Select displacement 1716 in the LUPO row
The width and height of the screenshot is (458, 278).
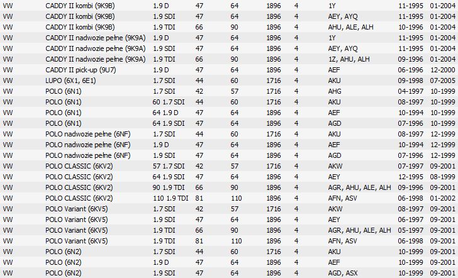tap(274, 81)
